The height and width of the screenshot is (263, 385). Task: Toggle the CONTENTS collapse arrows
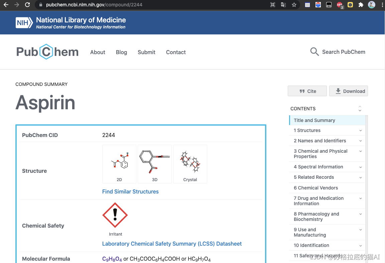pyautogui.click(x=360, y=109)
